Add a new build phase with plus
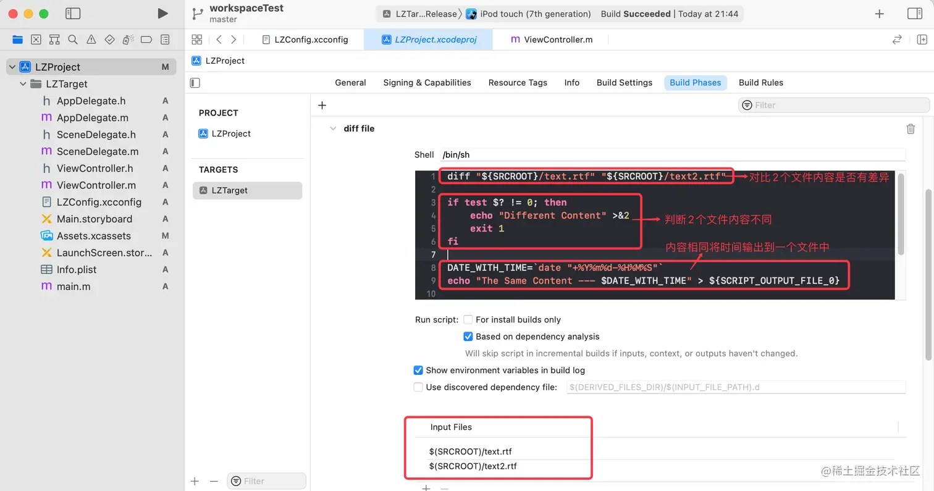Viewport: 934px width, 491px height. 322,105
